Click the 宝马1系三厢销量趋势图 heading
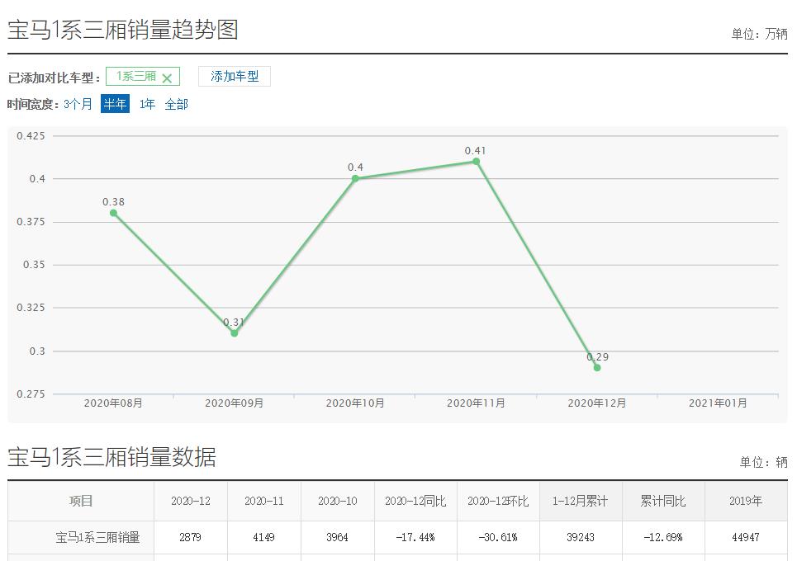The width and height of the screenshot is (797, 561). click(123, 30)
